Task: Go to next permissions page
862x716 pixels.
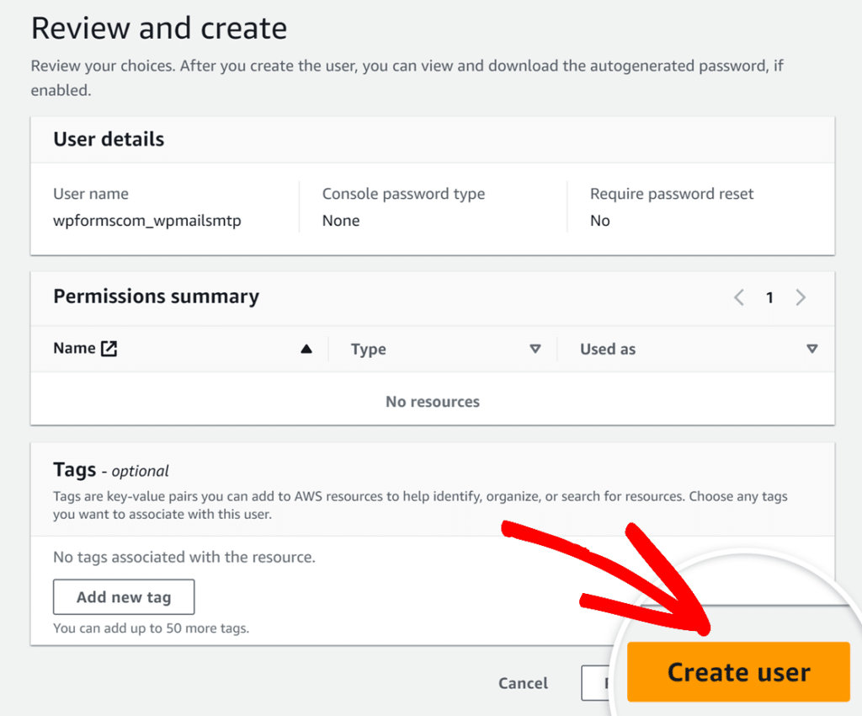Action: click(x=801, y=297)
